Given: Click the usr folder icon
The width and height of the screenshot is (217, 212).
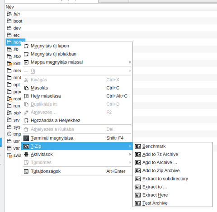Looking at the screenshot, I should coord(9,141).
